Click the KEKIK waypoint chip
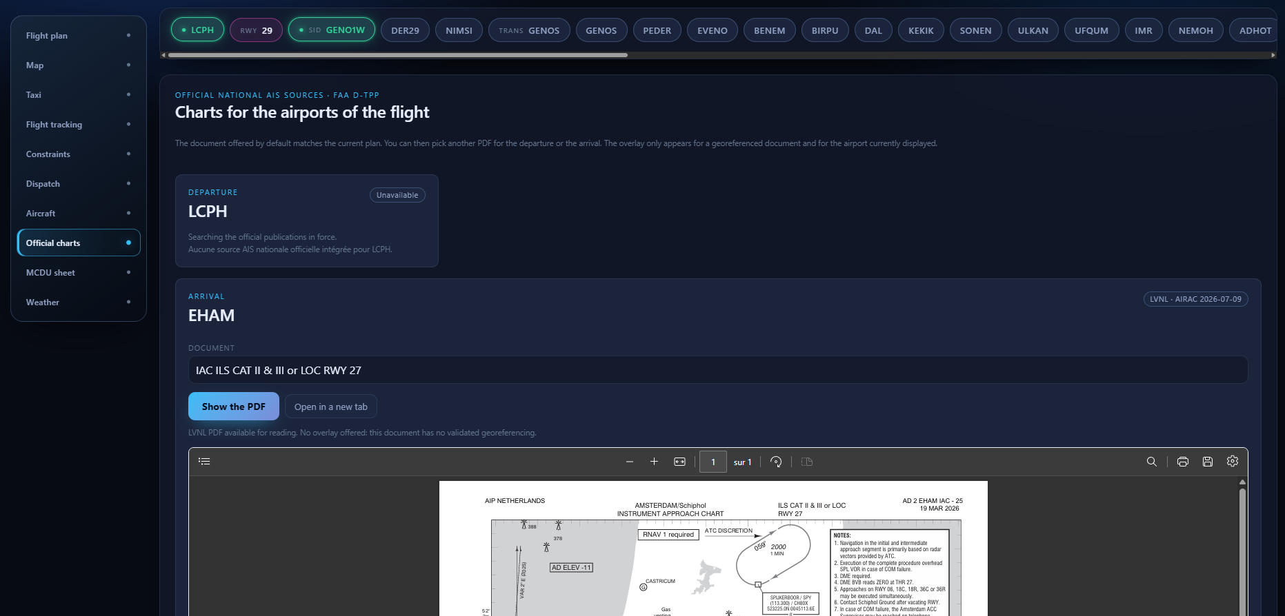1285x616 pixels. (x=921, y=30)
